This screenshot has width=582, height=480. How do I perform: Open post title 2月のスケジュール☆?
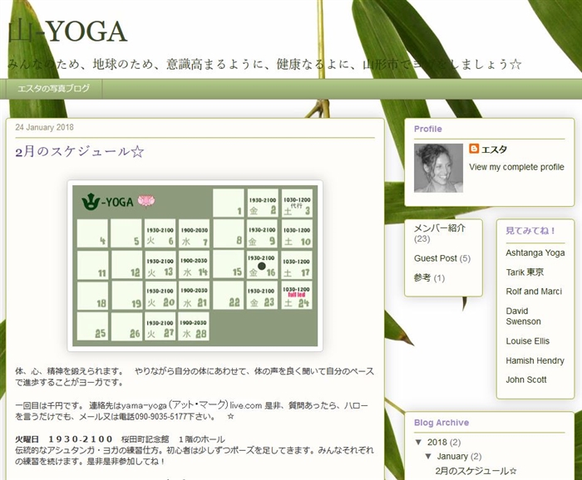point(80,152)
